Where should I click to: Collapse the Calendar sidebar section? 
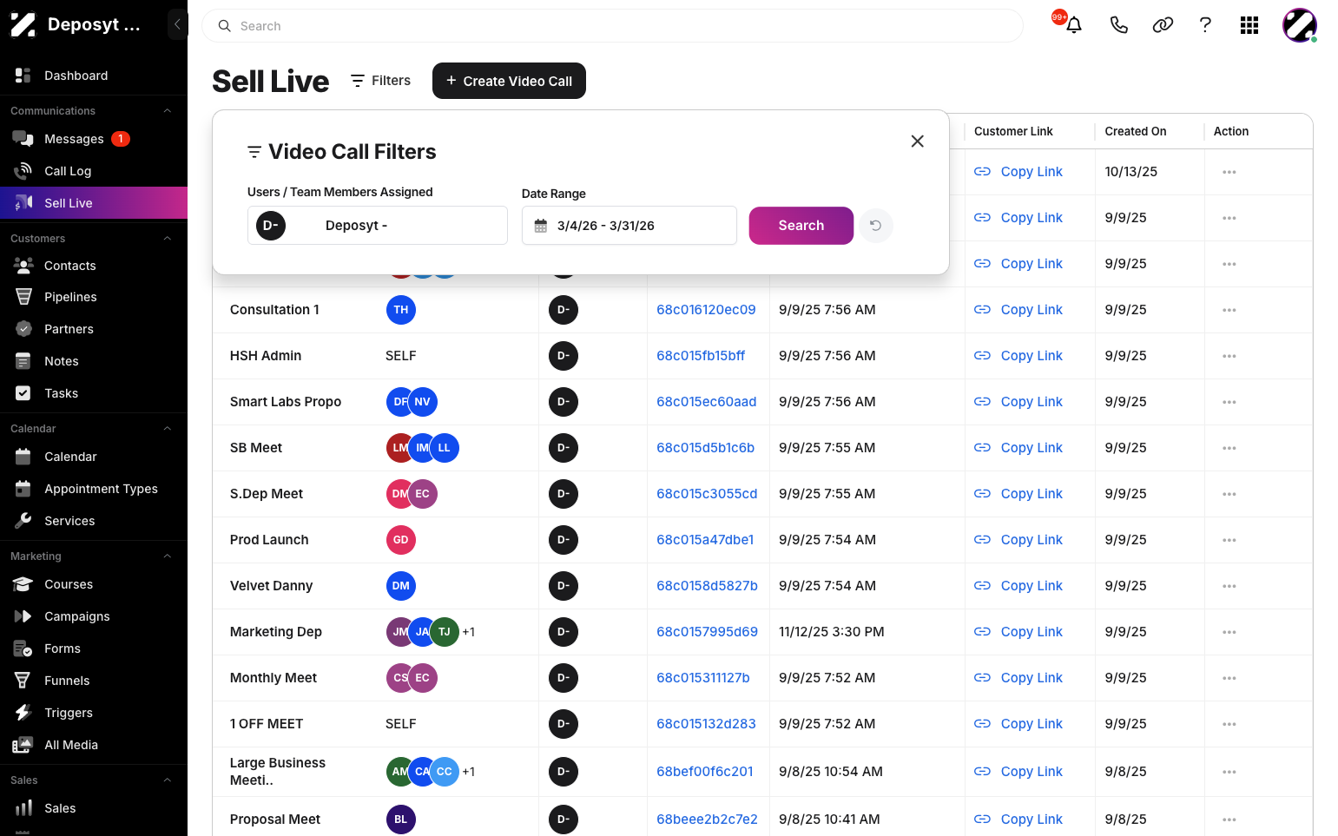168,429
